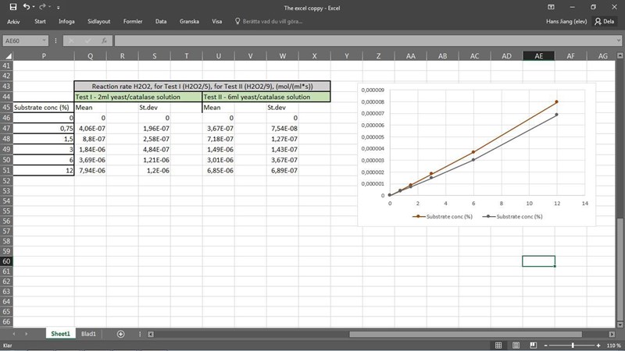625x351 pixels.
Task: Click the Hans Jiang (elev) account name
Action: [x=566, y=22]
